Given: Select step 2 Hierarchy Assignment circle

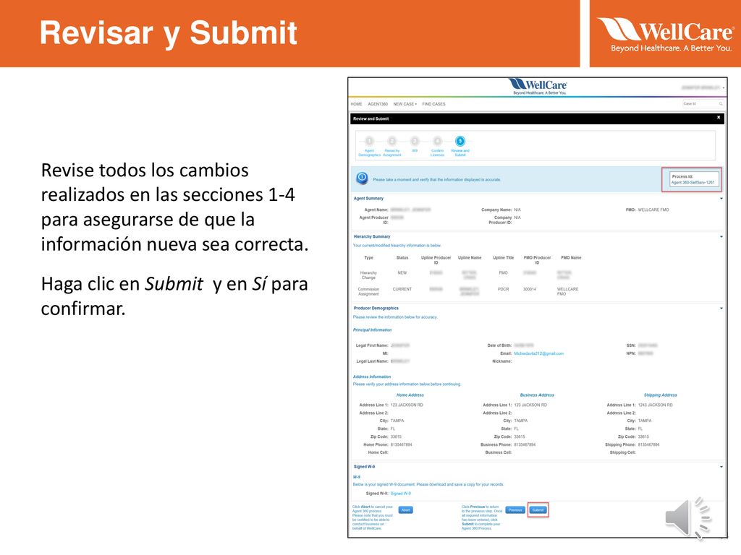Looking at the screenshot, I should click(391, 141).
